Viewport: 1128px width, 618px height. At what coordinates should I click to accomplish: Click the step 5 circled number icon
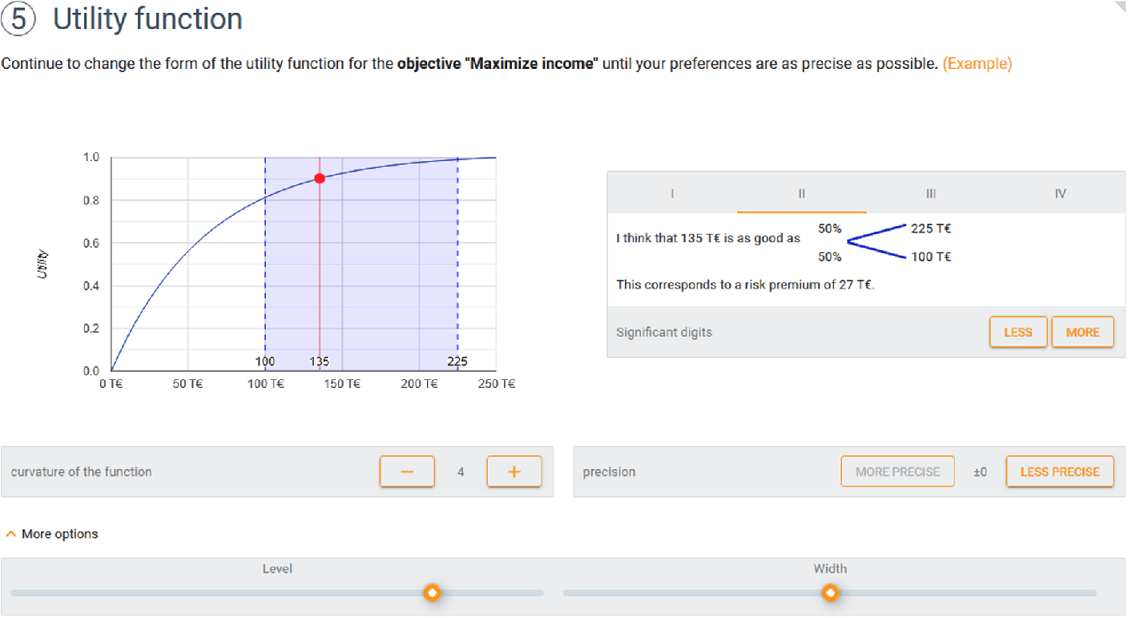tap(18, 19)
